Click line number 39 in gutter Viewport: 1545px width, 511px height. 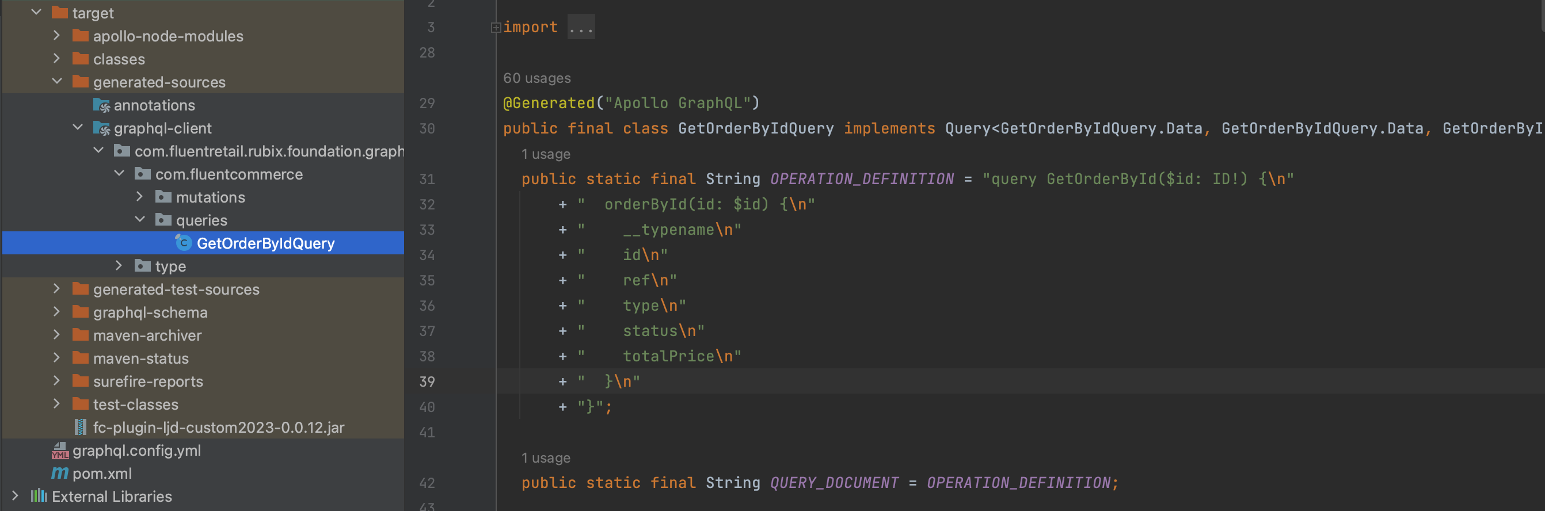point(427,382)
